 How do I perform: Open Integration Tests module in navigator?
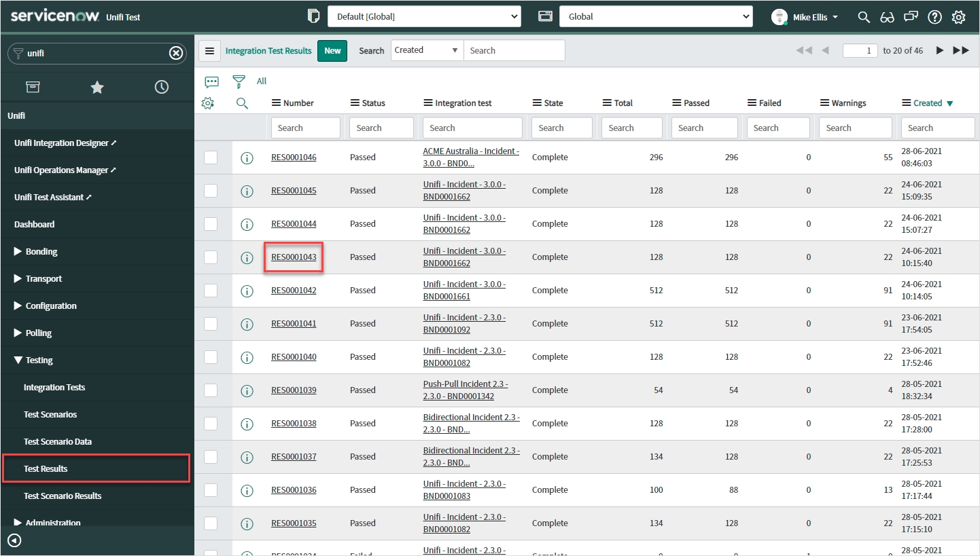pos(54,387)
